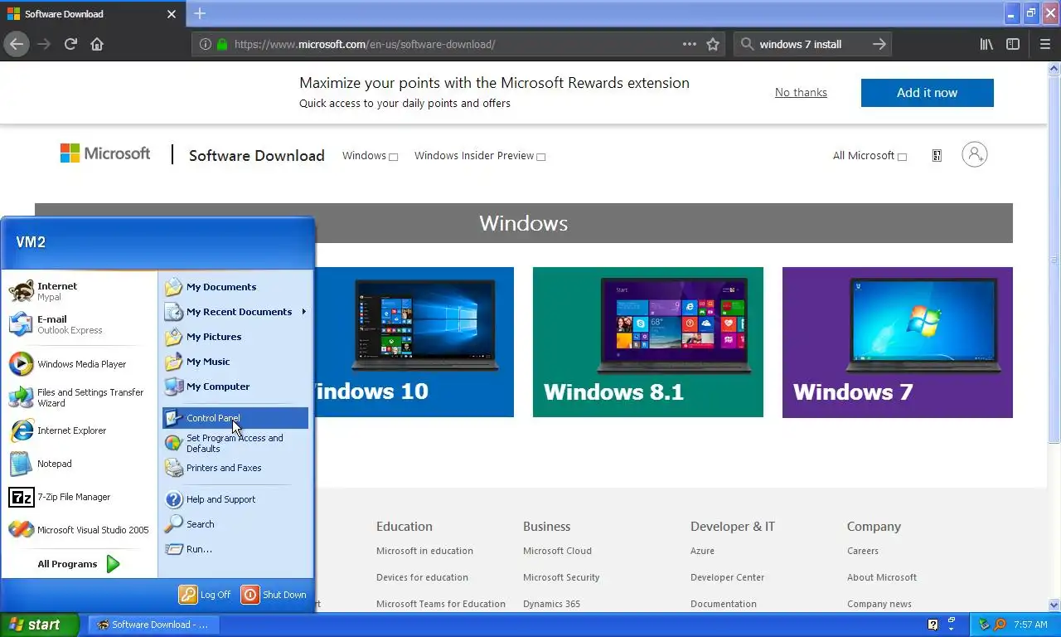
Task: Click the Microsoft logo
Action: (x=105, y=153)
